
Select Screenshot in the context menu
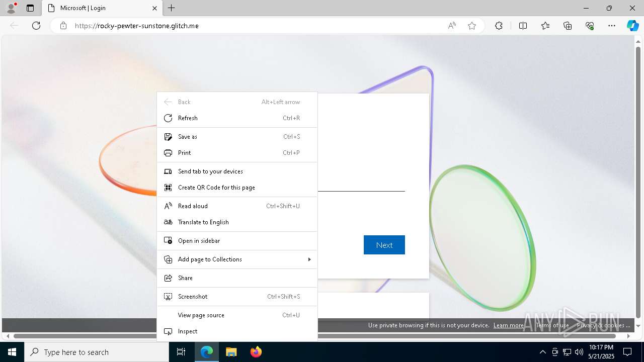(x=237, y=297)
